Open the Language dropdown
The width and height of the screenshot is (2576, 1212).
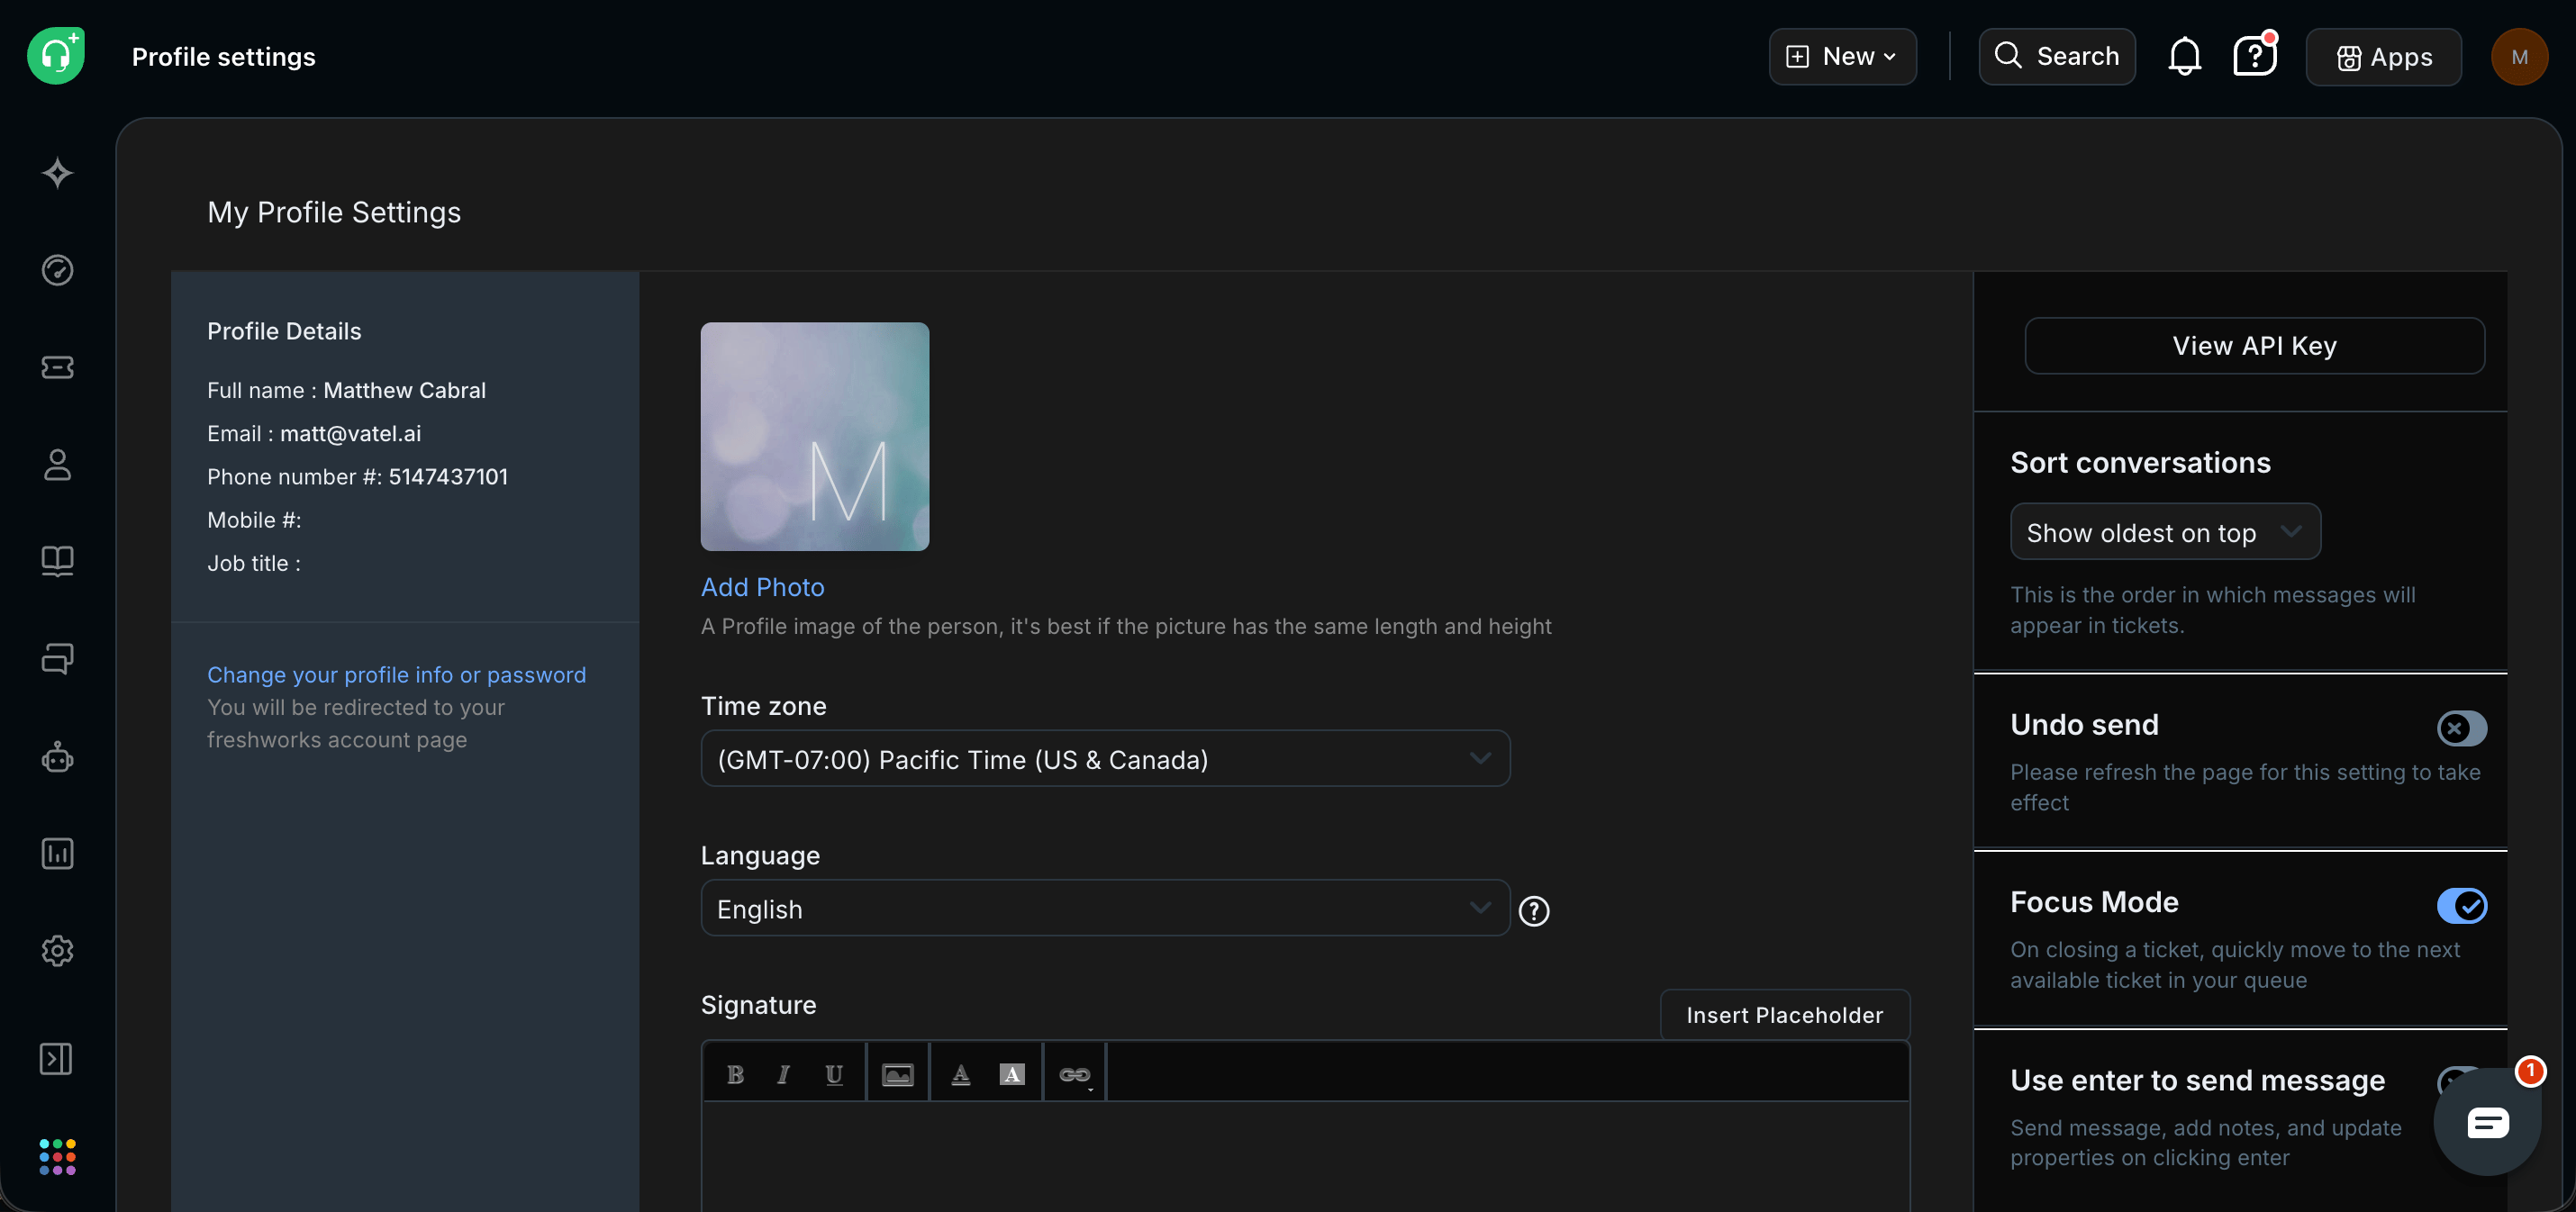[1104, 908]
